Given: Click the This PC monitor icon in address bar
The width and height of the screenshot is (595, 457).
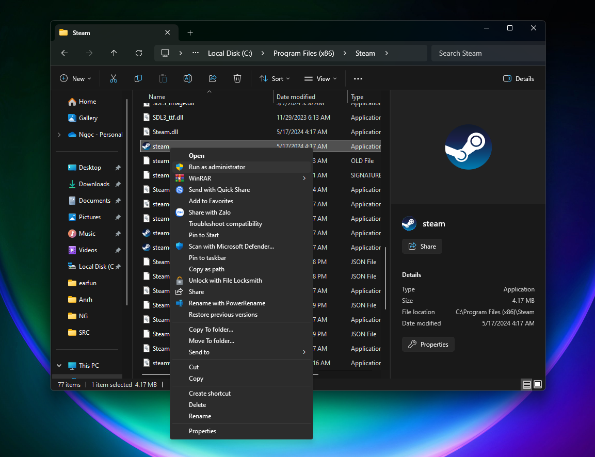Looking at the screenshot, I should point(165,53).
